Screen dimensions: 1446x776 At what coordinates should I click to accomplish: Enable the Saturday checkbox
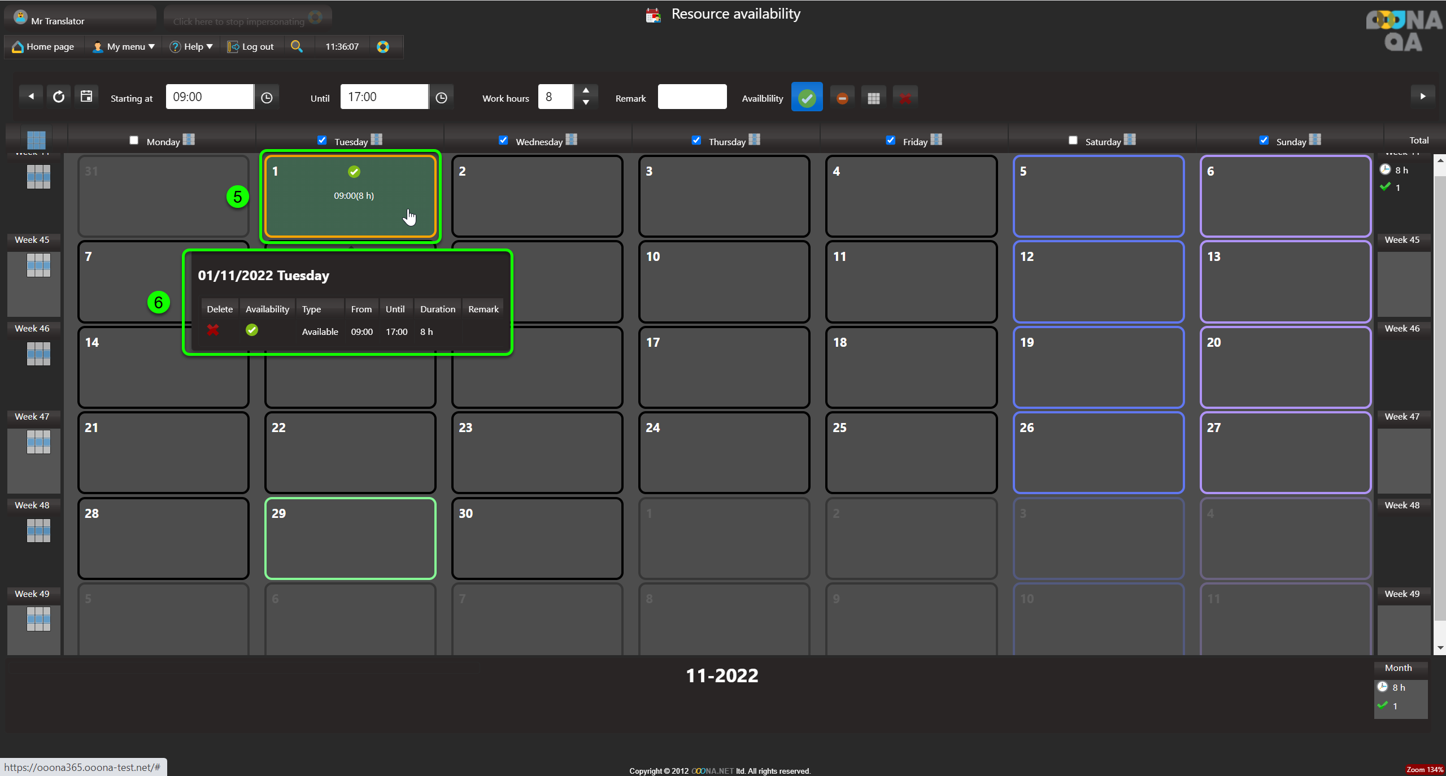[x=1073, y=140]
